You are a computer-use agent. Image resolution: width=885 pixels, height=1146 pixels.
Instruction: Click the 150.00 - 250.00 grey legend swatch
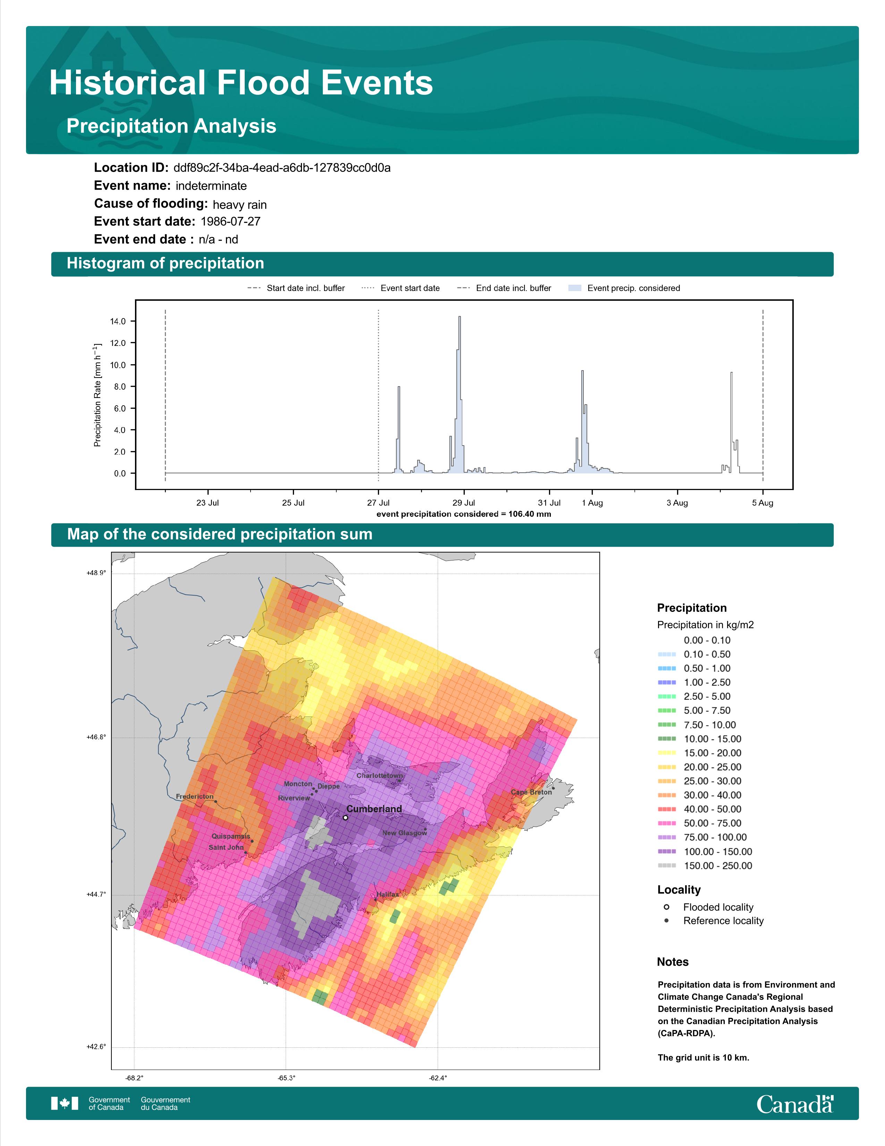pos(667,865)
